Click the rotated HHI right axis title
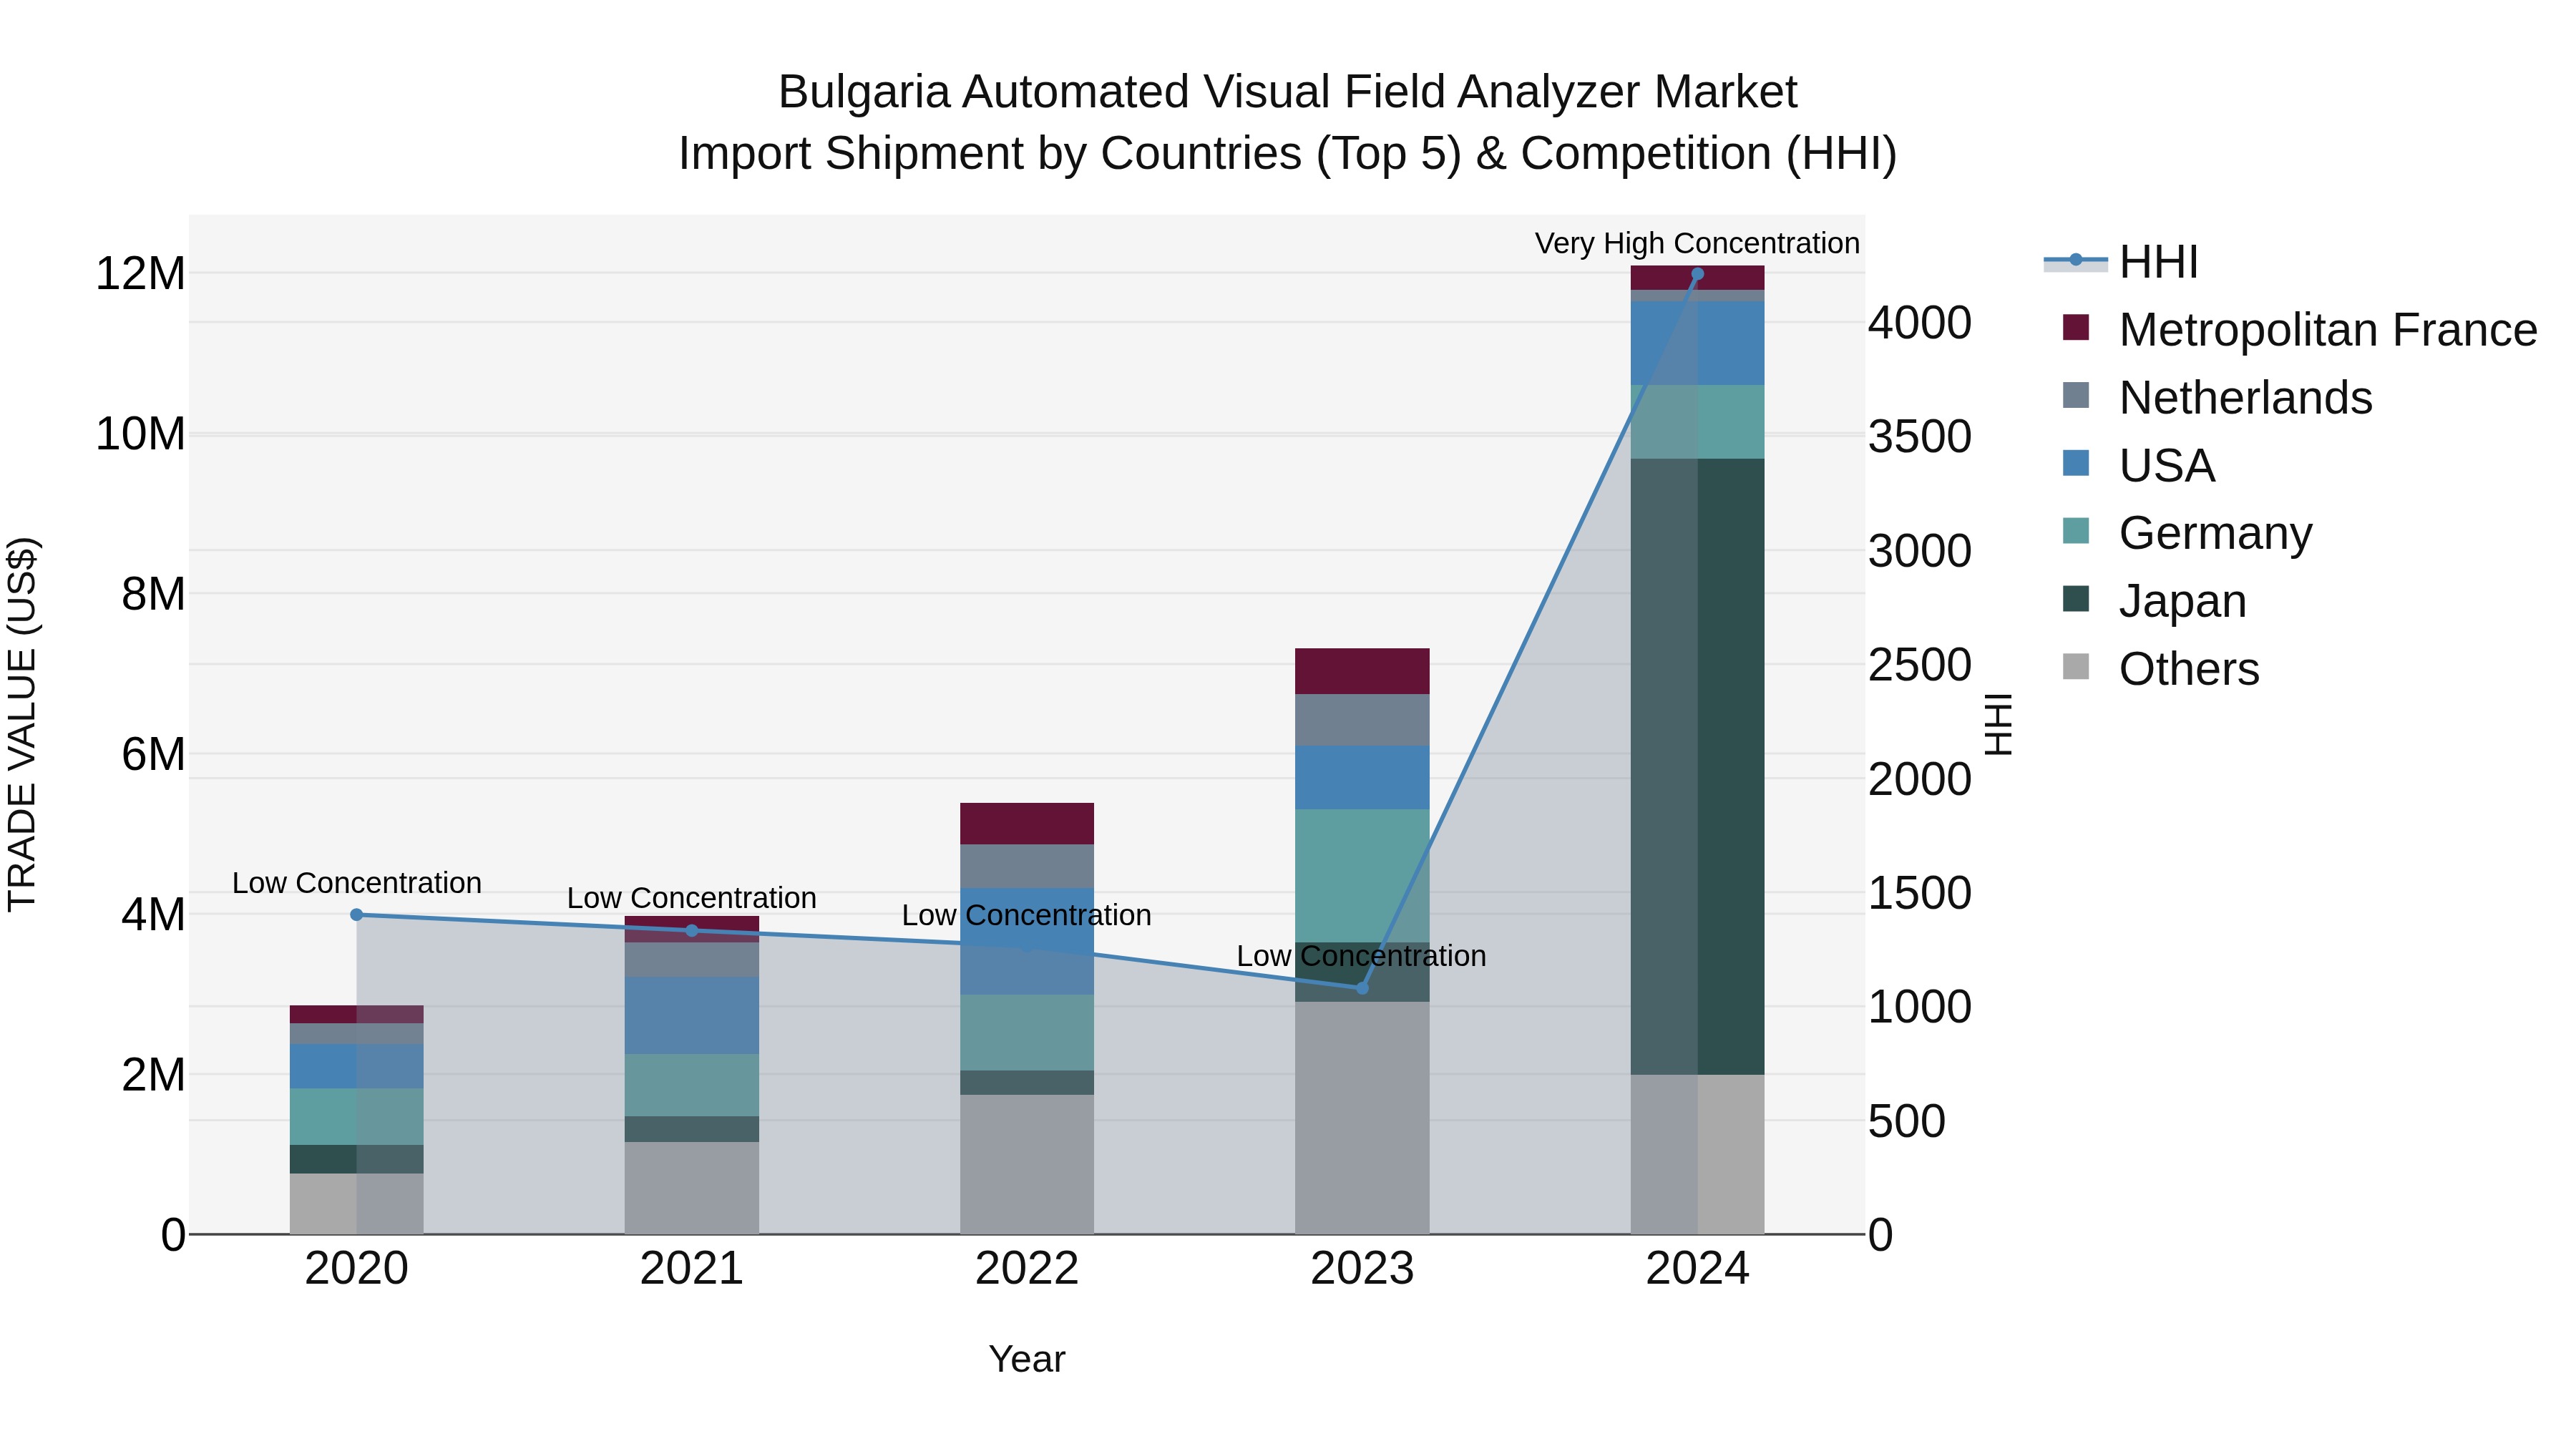Image resolution: width=2576 pixels, height=1449 pixels. click(x=1998, y=724)
